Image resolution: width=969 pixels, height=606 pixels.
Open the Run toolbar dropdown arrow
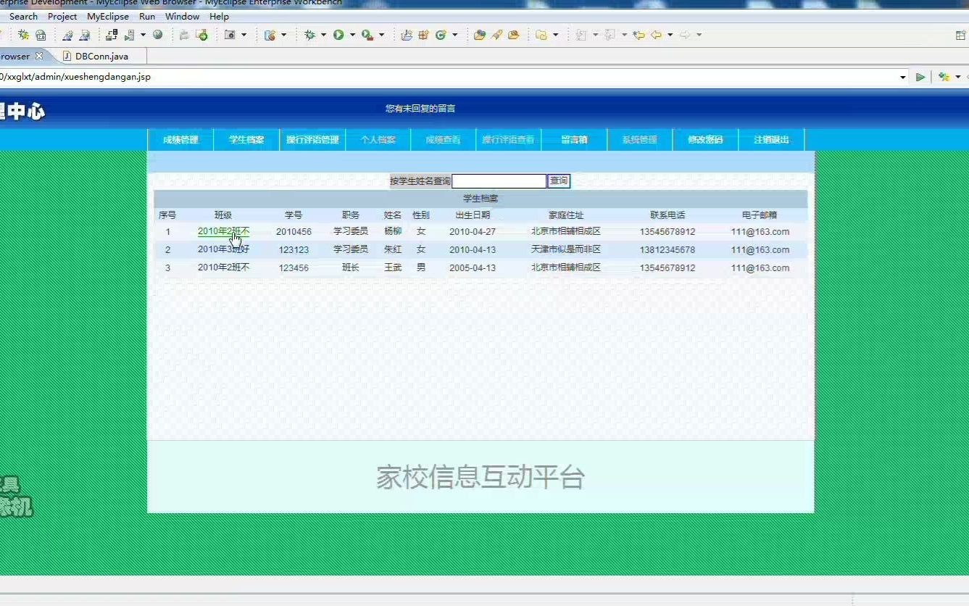pyautogui.click(x=352, y=34)
